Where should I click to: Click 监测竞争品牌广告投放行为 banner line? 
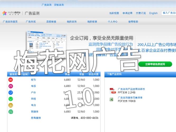tap(111, 44)
